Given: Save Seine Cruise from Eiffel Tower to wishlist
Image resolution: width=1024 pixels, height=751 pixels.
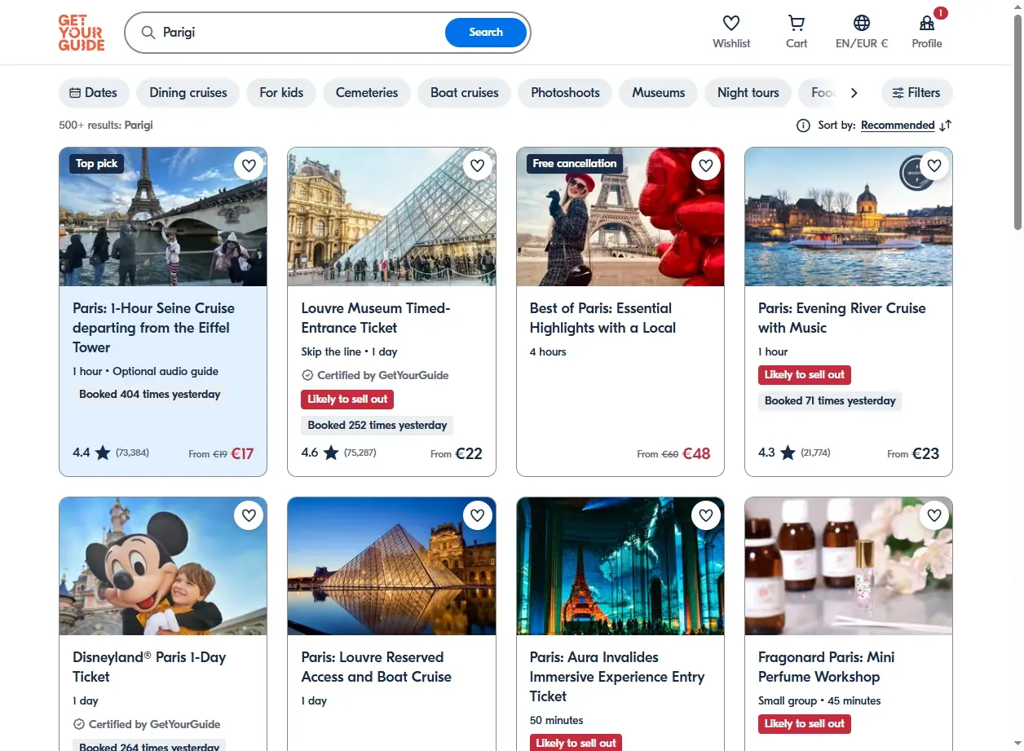Looking at the screenshot, I should [249, 166].
